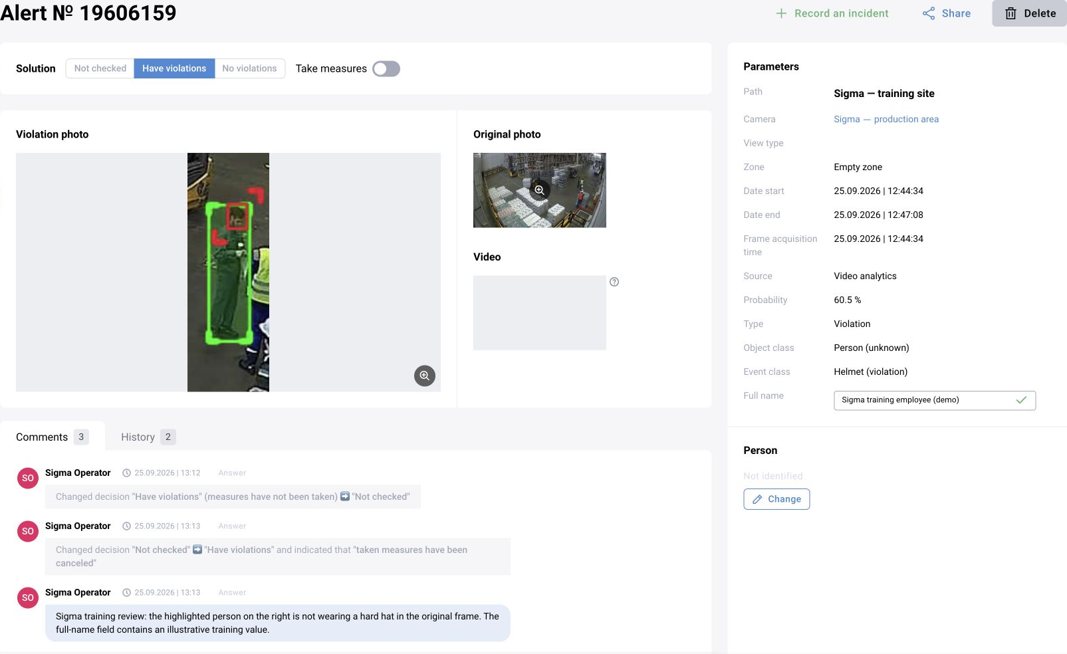Screen dimensions: 1067x654
Task: Click the History count badge 2
Action: [168, 437]
